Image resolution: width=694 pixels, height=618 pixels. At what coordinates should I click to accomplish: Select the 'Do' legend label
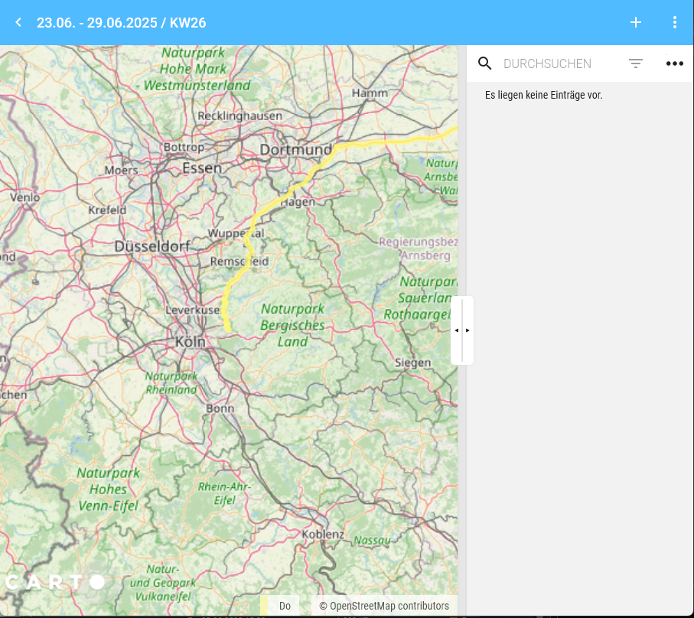(285, 606)
